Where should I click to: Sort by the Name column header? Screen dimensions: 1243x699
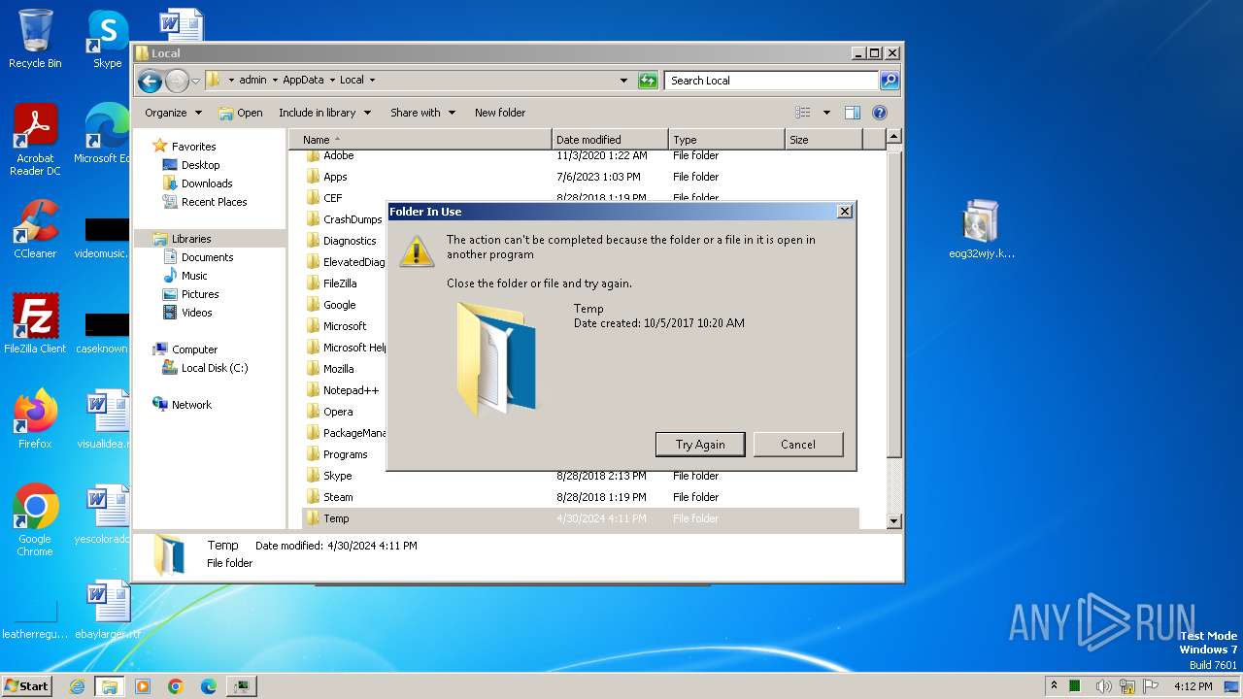[420, 140]
